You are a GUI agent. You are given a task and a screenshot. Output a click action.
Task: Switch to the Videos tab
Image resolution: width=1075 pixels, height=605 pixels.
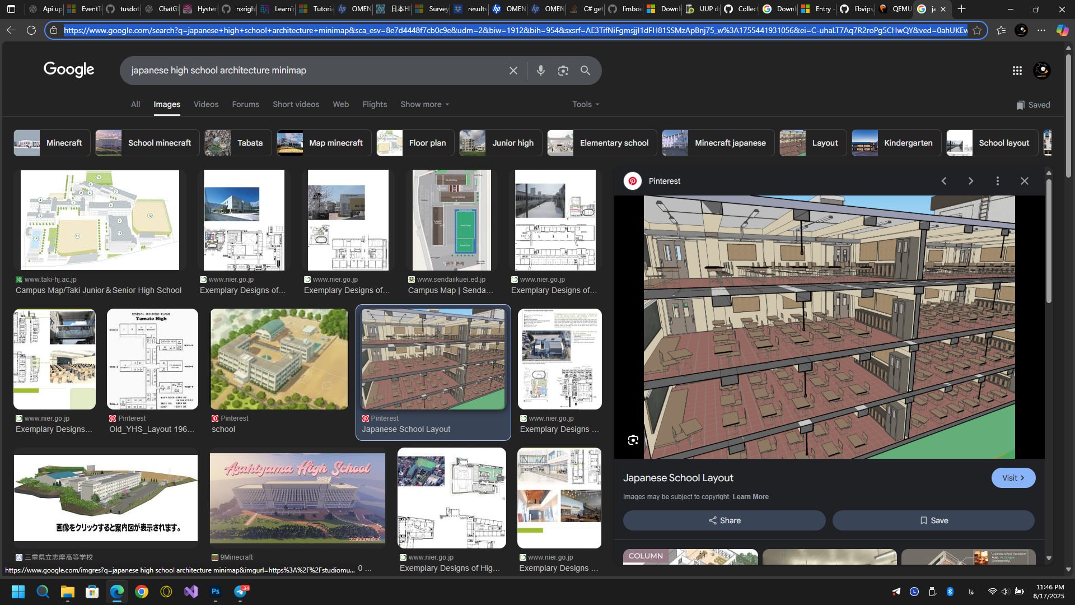pos(205,104)
